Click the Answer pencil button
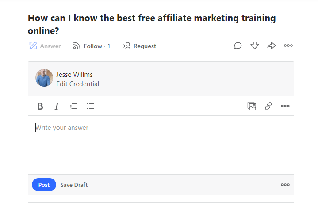 [x=45, y=46]
